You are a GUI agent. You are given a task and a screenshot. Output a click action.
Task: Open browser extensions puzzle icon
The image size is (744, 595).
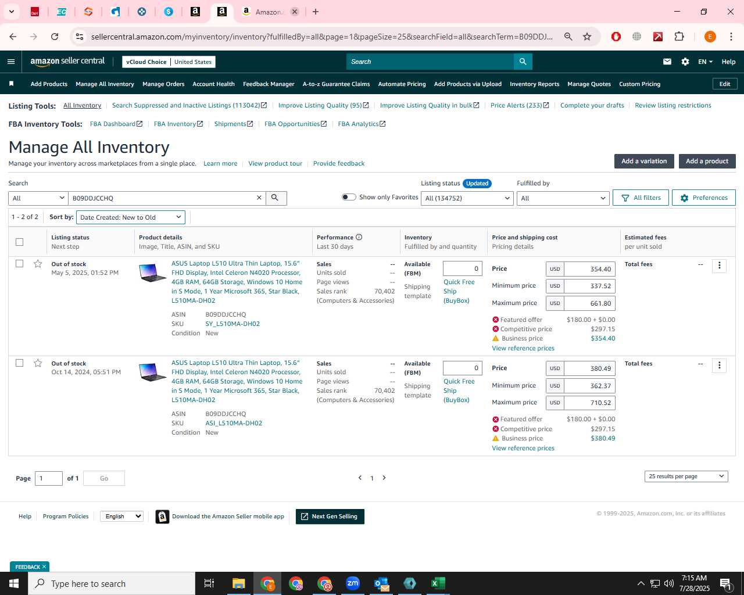click(x=679, y=37)
